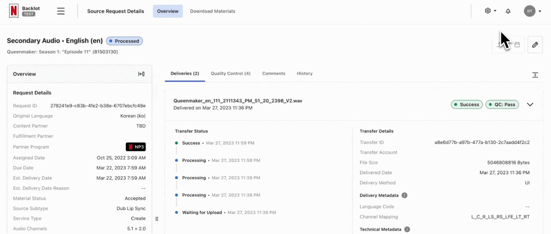Click the Success transfer status entry
The width and height of the screenshot is (551, 234).
pos(215,143)
